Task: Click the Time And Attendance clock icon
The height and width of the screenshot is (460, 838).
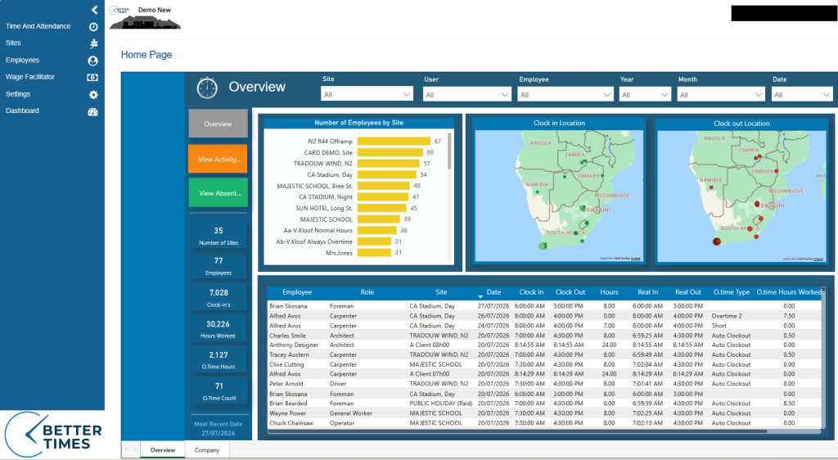Action: pos(93,27)
